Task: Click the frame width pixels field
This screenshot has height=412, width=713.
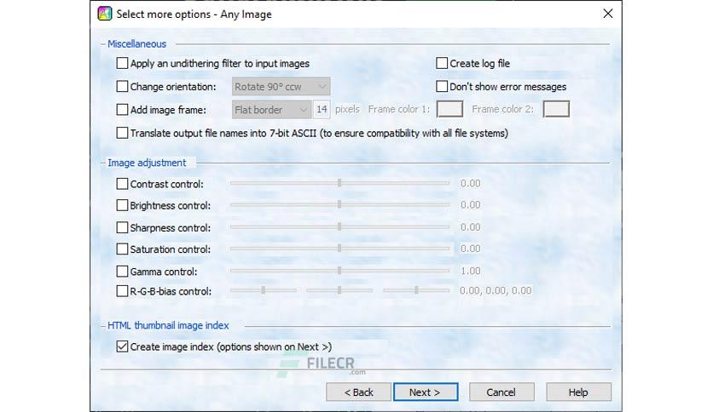Action: click(322, 109)
